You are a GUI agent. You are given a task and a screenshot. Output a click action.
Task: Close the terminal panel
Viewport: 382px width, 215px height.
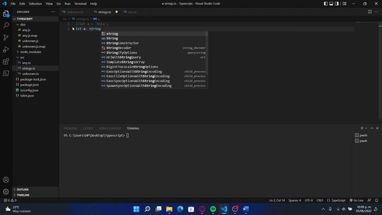click(377, 128)
